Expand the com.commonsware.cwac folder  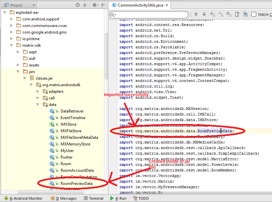(11, 25)
